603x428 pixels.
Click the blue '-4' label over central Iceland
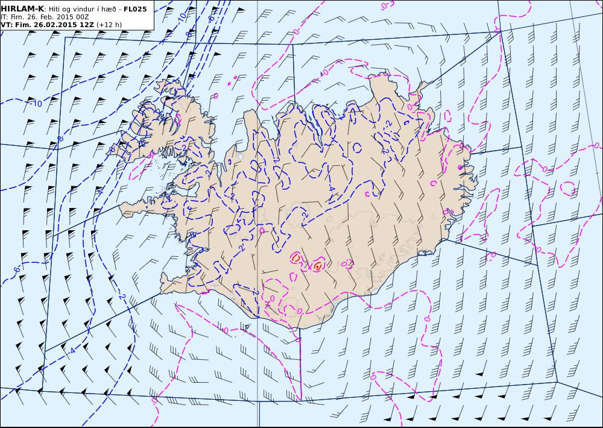(330, 189)
